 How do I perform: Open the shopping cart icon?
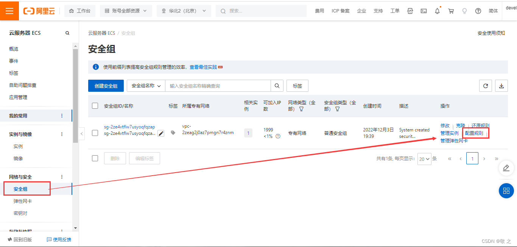click(x=451, y=11)
